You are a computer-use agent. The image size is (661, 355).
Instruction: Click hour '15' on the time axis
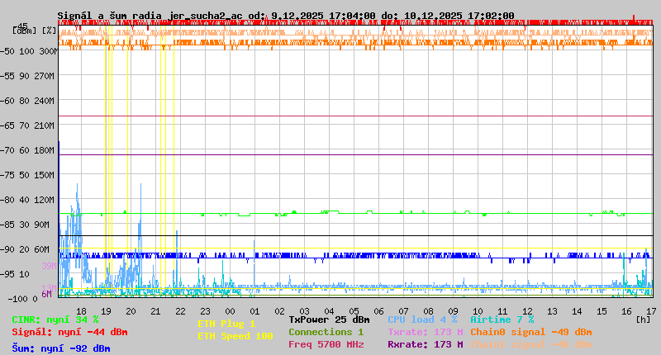(x=602, y=311)
